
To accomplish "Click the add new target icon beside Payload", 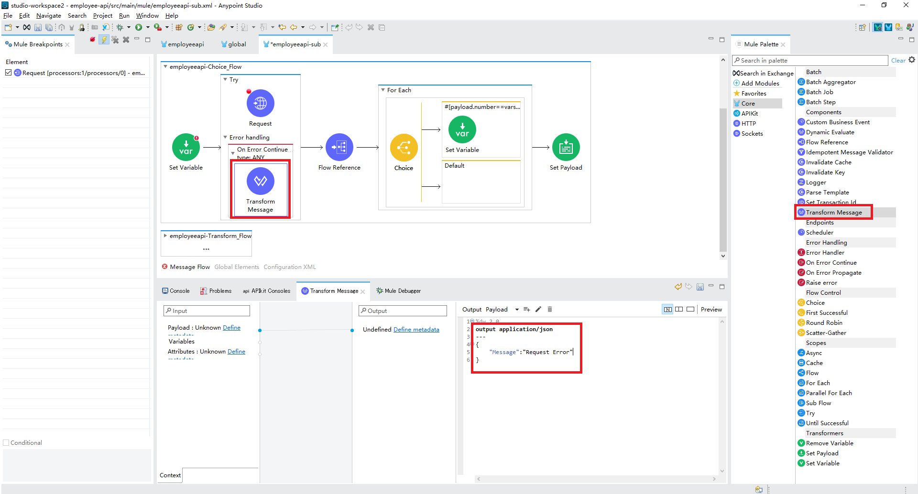I will [527, 309].
